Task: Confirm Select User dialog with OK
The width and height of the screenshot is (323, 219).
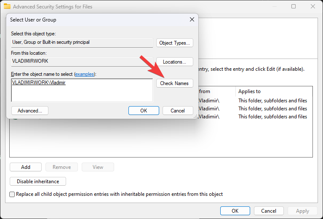Action: pos(144,111)
